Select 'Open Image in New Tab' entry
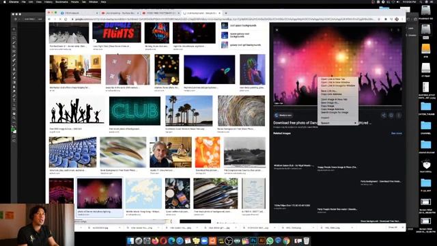The height and width of the screenshot is (246, 437). (334, 99)
